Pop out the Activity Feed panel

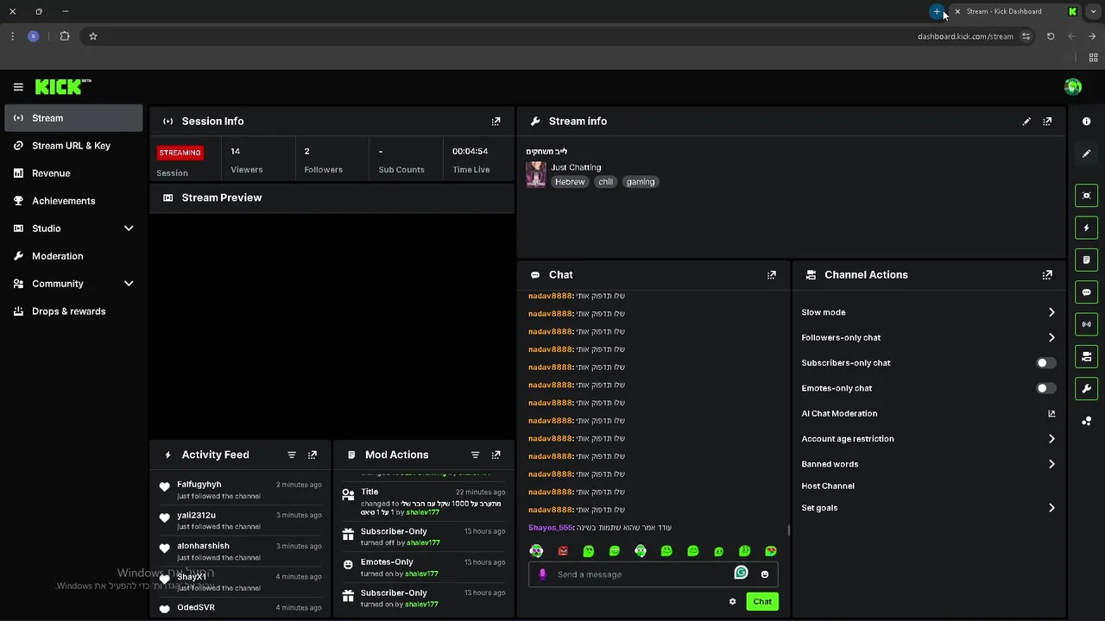click(313, 455)
